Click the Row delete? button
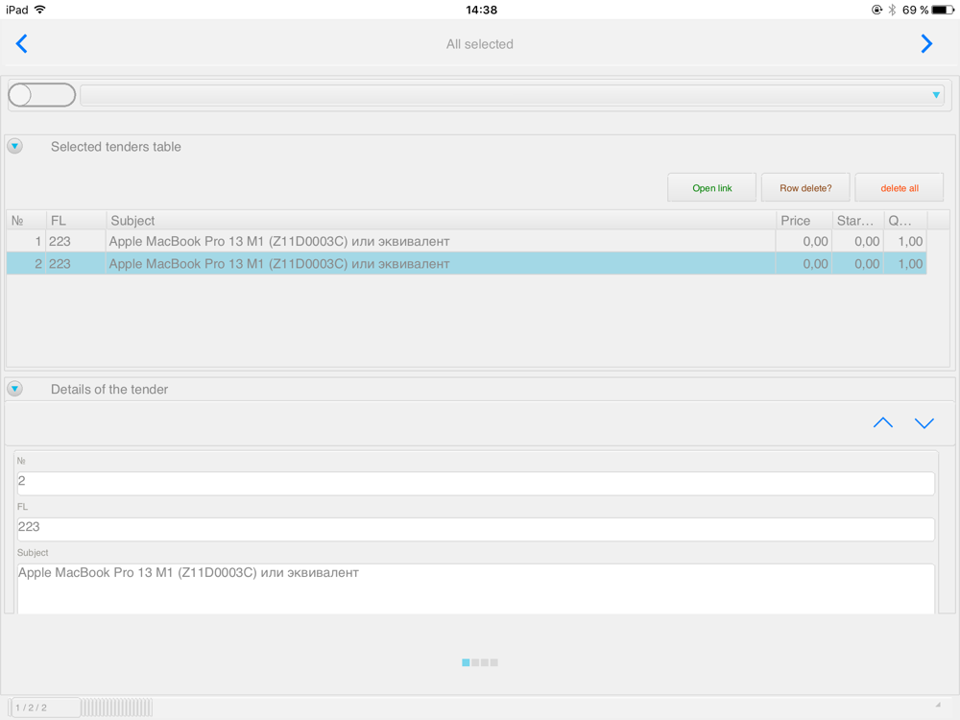The image size is (960, 720). tap(805, 188)
